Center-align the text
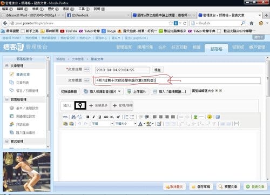The height and width of the screenshot is (195, 270). click(161, 117)
